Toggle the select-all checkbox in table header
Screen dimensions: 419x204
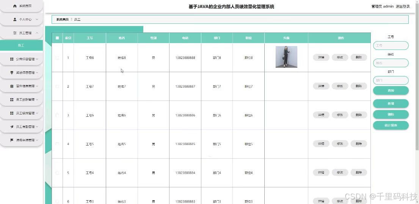pyautogui.click(x=57, y=38)
